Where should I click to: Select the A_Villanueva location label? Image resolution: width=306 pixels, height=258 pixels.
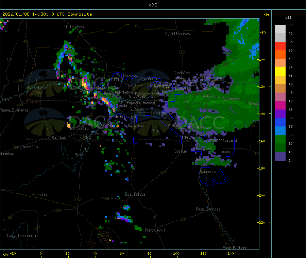(x=177, y=34)
